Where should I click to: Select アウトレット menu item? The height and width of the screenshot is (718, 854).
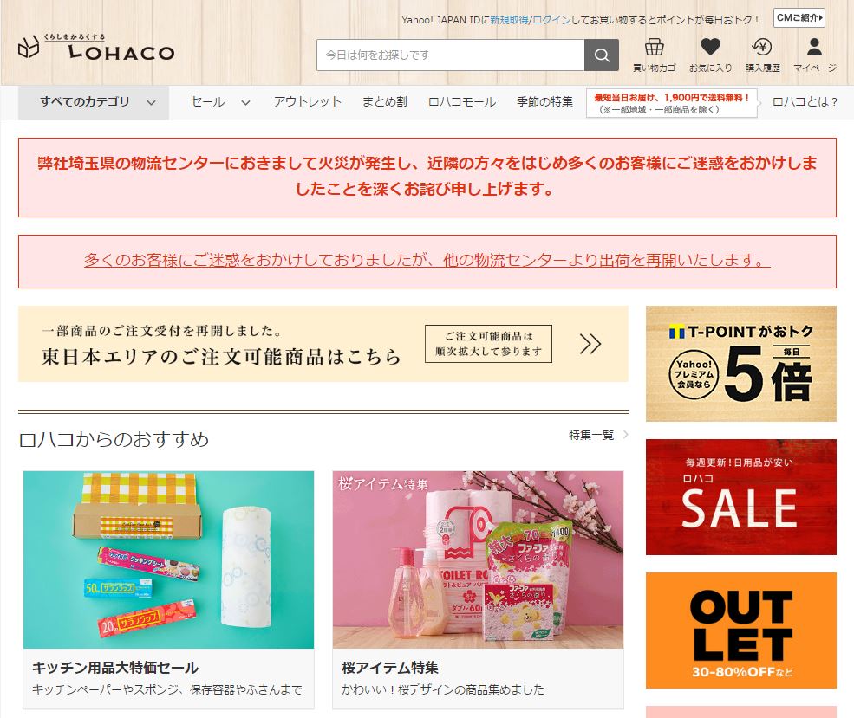point(307,101)
